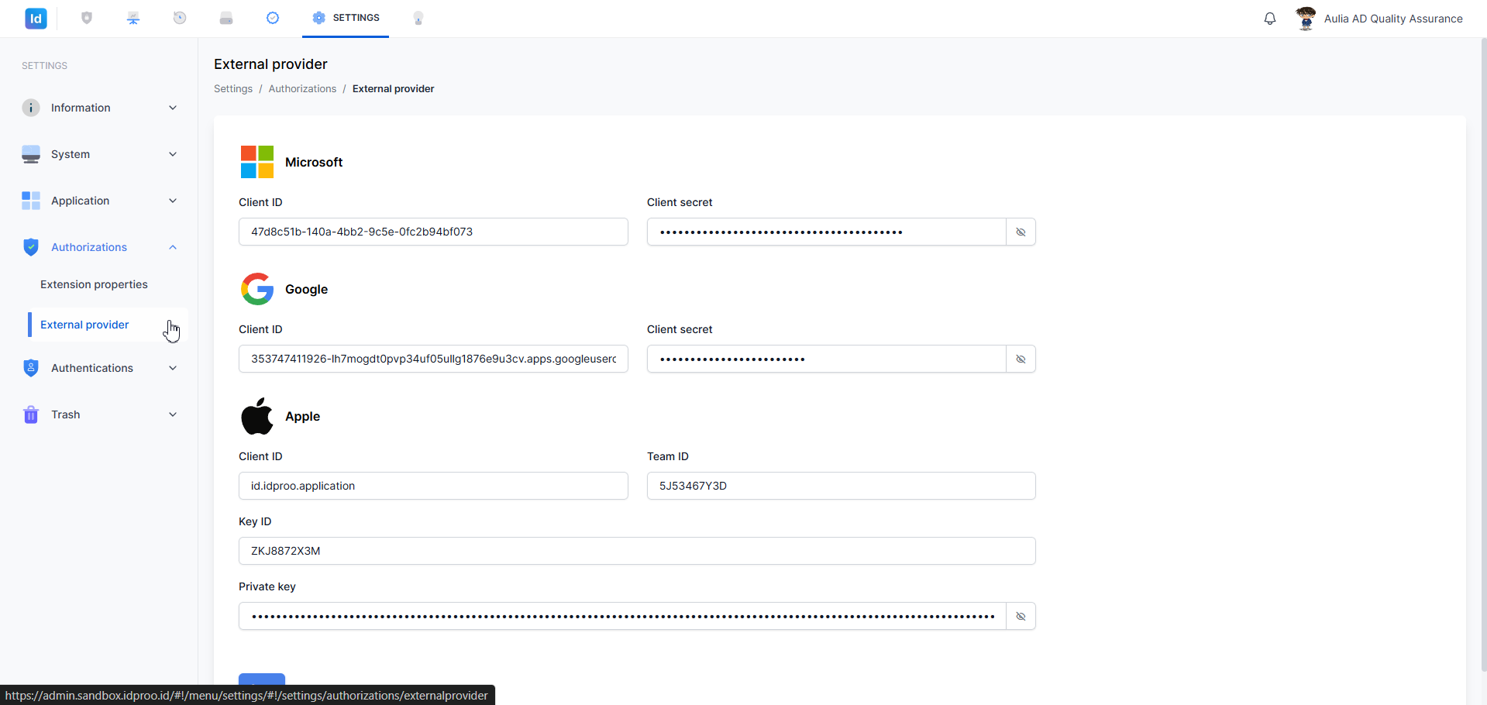Focus the Apple Team ID field

click(842, 486)
